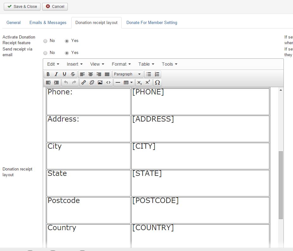The width and height of the screenshot is (293, 251).
Task: Apply italic formatting
Action: 56,74
